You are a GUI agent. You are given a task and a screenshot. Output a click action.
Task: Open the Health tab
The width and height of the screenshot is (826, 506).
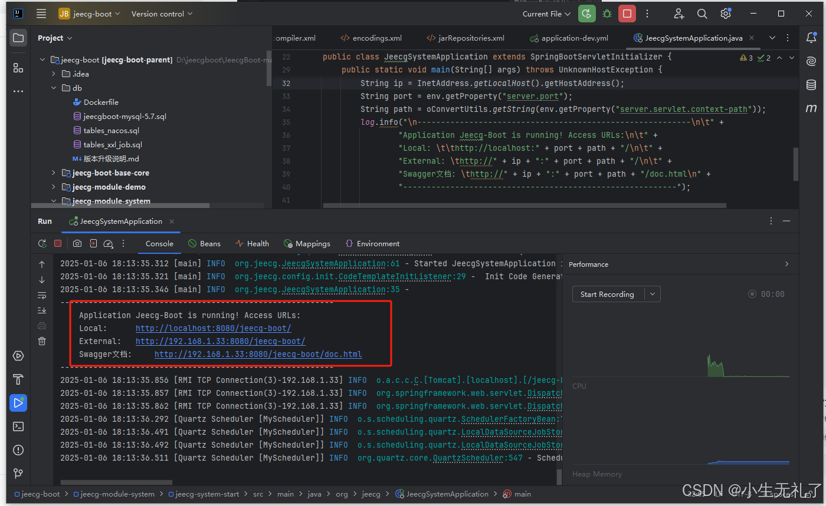click(x=252, y=243)
